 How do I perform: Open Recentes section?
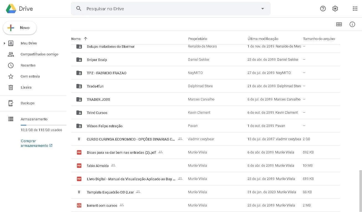click(28, 65)
